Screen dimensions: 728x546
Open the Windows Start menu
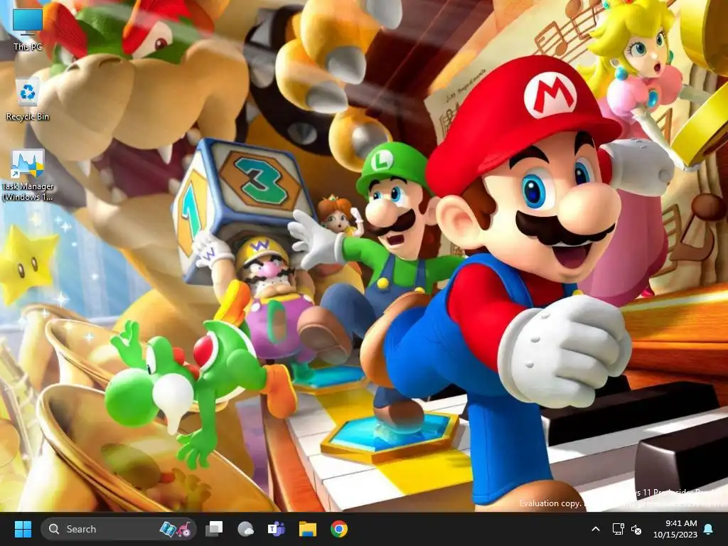pos(23,529)
